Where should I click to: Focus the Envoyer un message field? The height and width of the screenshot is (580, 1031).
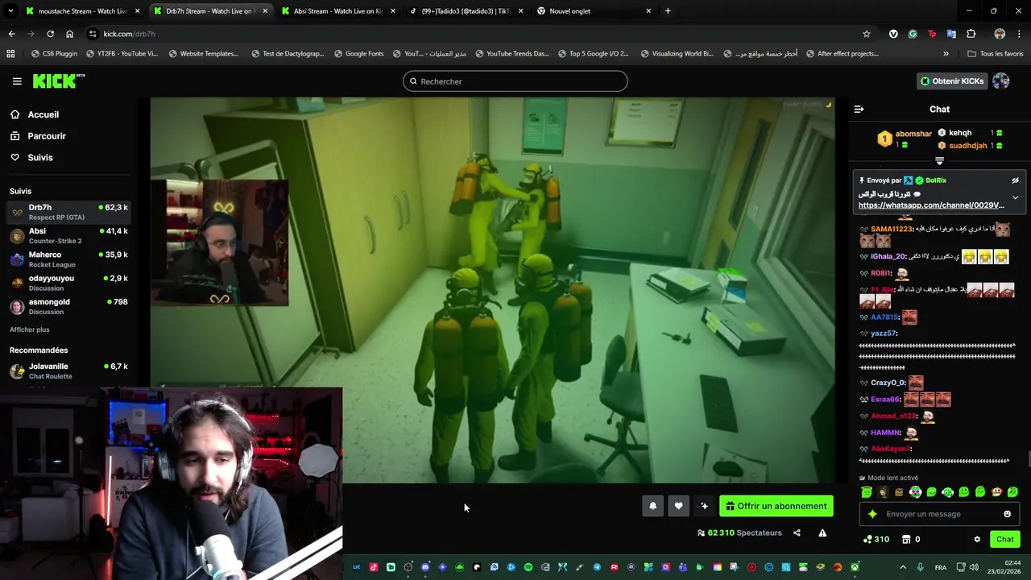click(939, 514)
